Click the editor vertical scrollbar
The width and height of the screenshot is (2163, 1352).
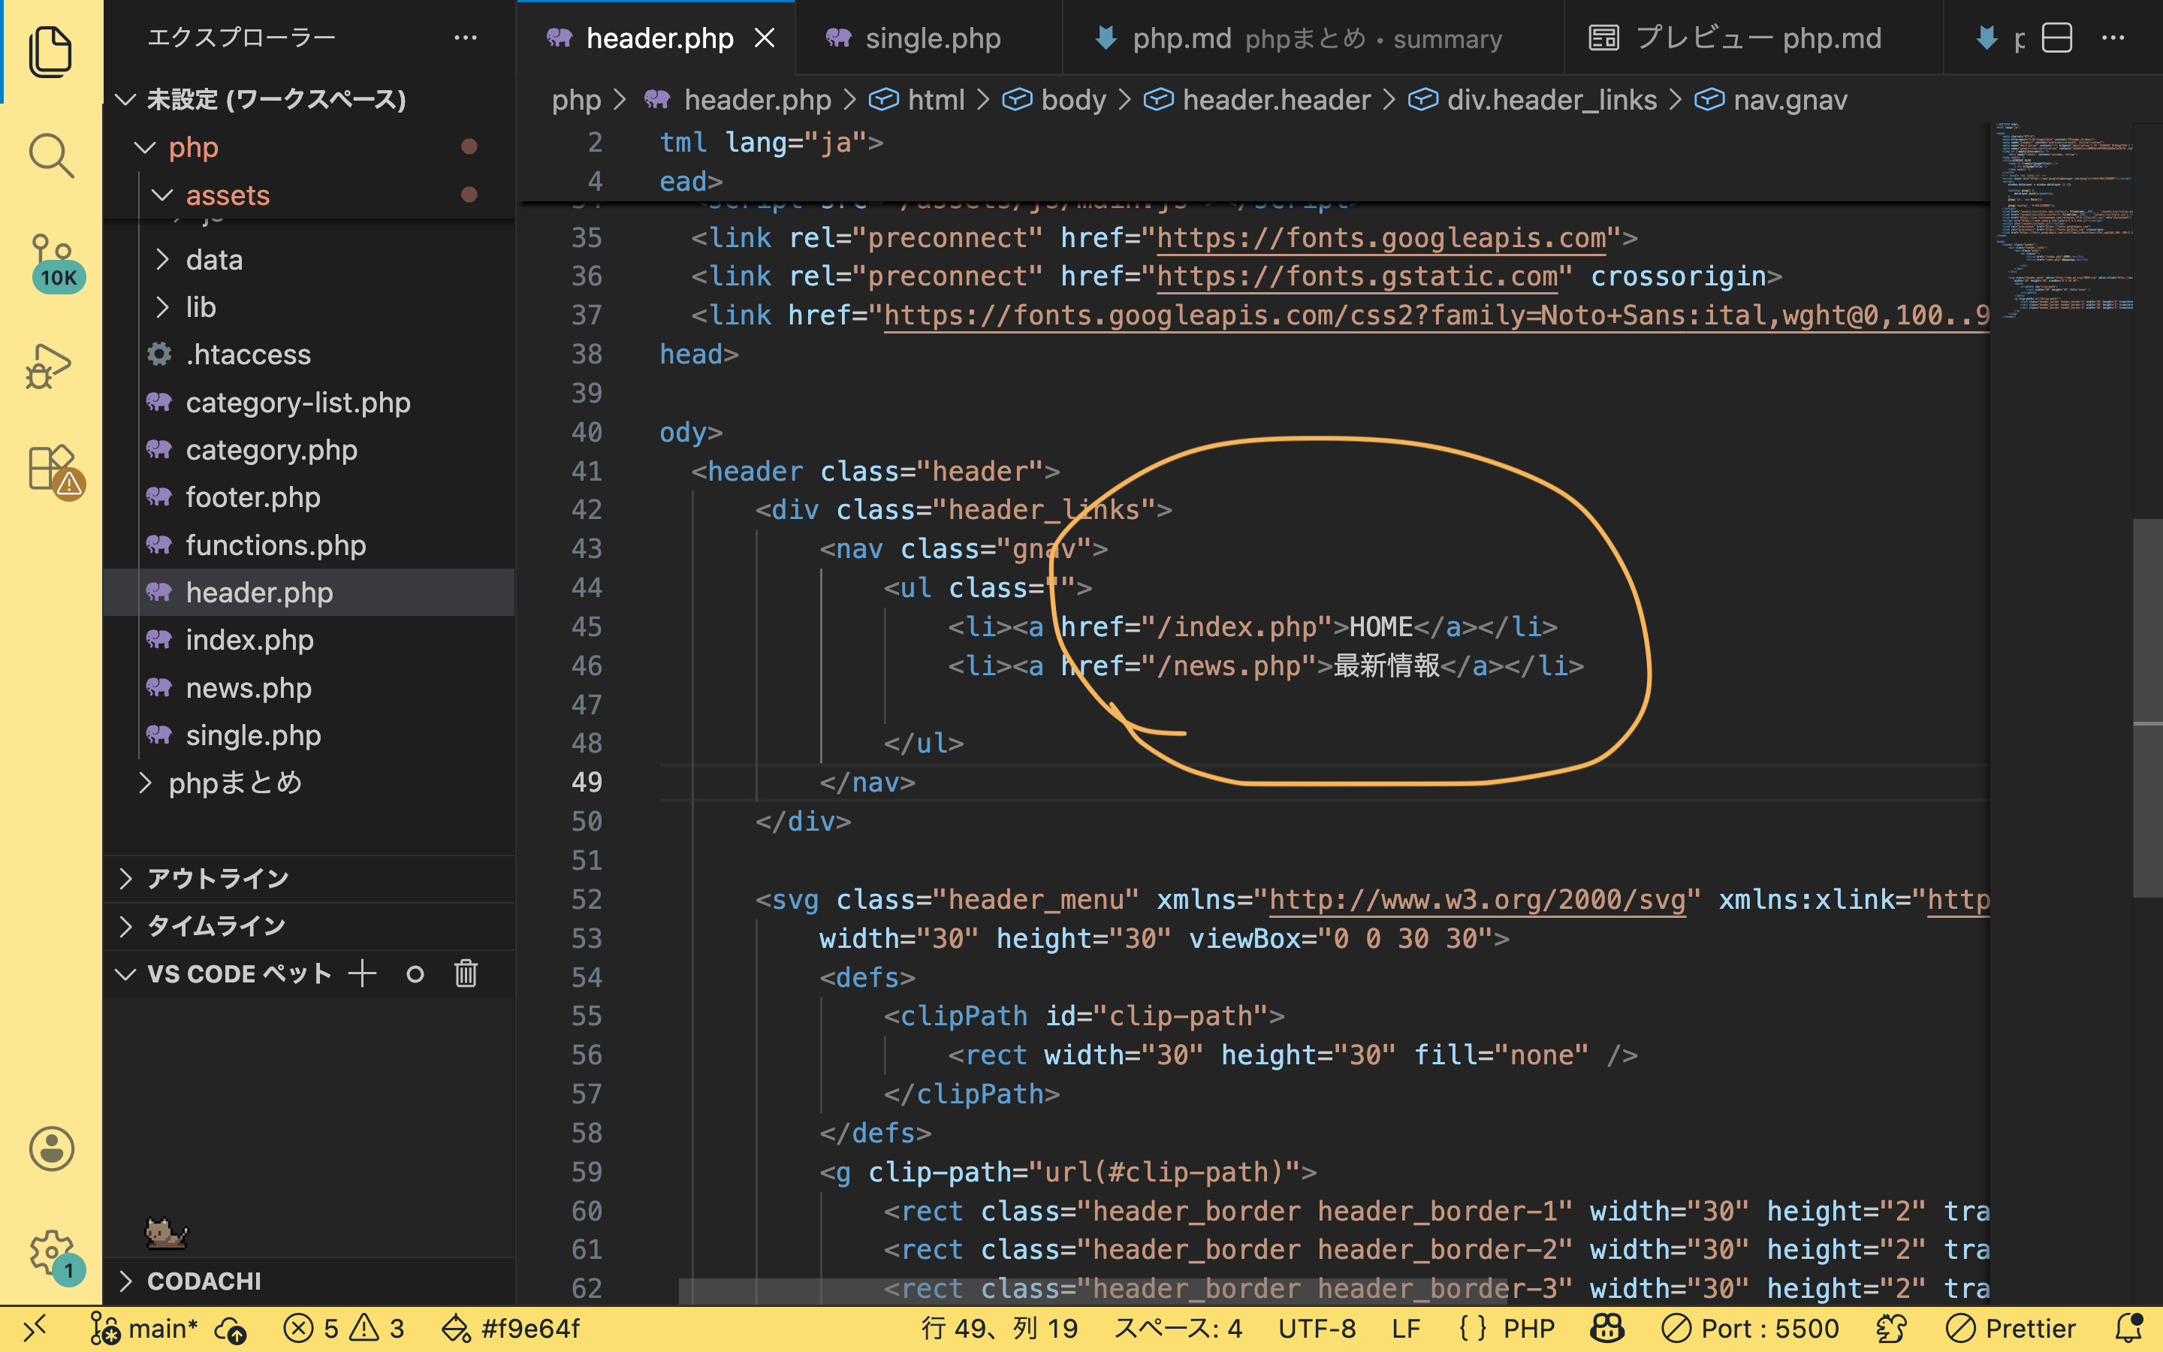click(x=2147, y=706)
